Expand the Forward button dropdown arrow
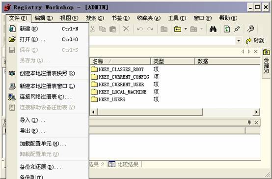The height and width of the screenshot is (179, 272). (x=201, y=29)
